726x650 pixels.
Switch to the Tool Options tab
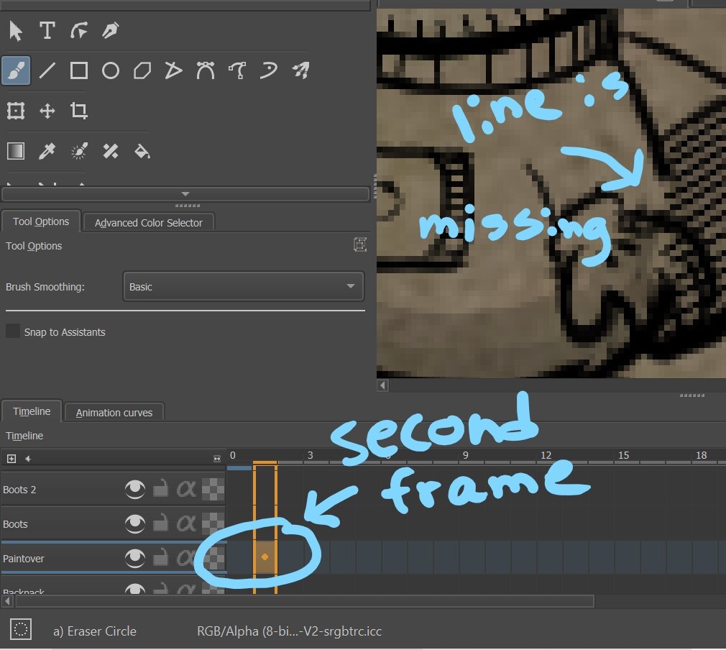pyautogui.click(x=41, y=221)
